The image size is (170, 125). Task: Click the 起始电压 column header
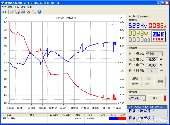click(x=54, y=115)
